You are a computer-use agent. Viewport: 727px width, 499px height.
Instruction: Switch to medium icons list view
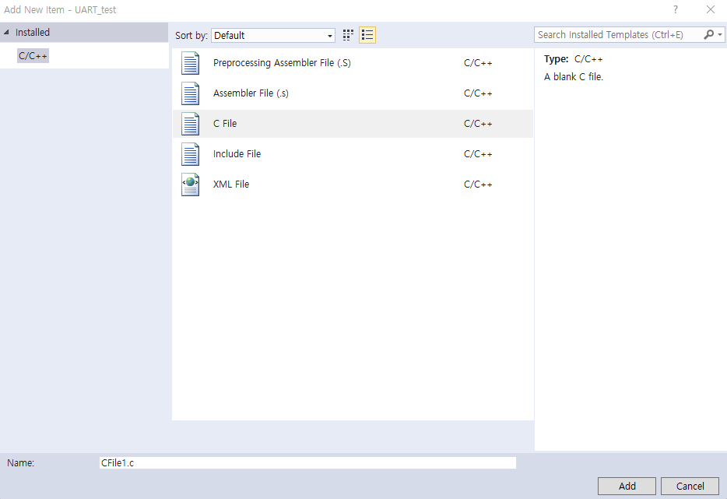pyautogui.click(x=367, y=35)
